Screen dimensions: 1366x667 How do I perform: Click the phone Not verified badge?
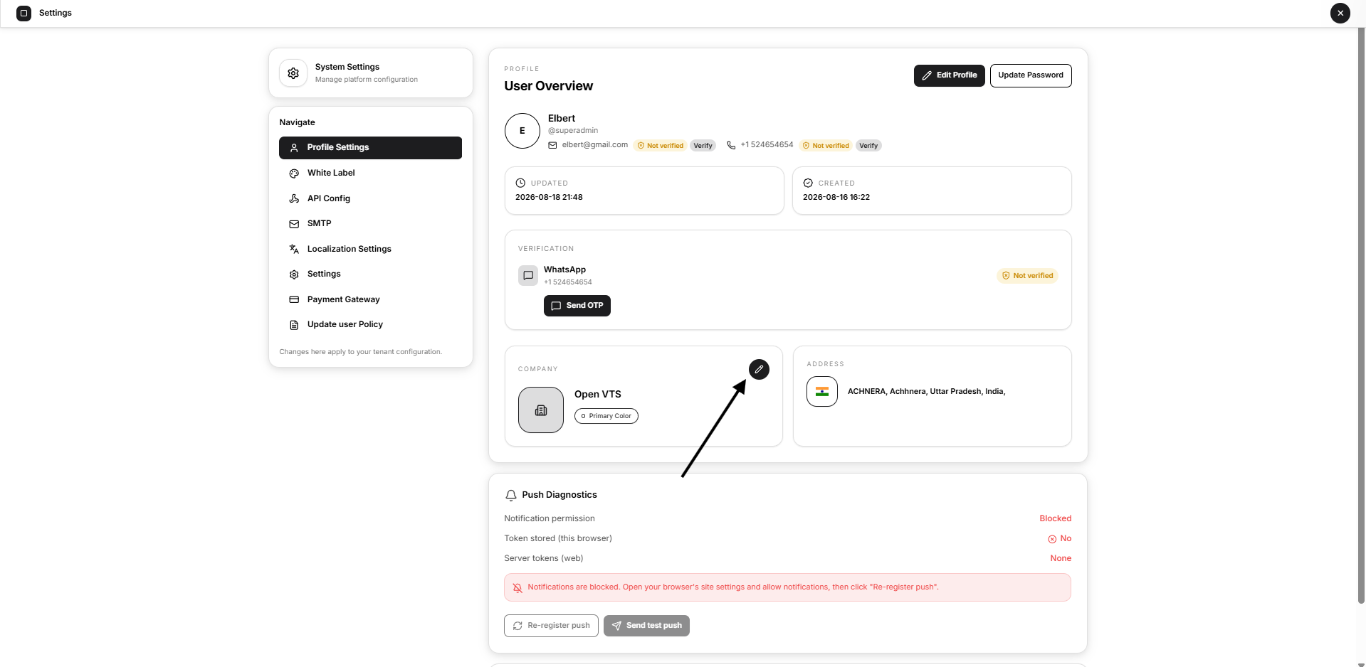point(826,146)
